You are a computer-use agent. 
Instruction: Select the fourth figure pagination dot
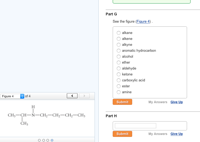coord(52,140)
